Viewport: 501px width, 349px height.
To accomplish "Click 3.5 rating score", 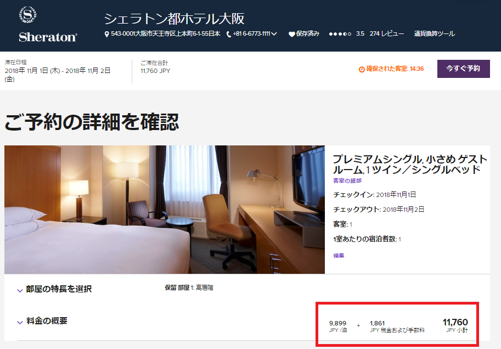I will click(x=360, y=34).
